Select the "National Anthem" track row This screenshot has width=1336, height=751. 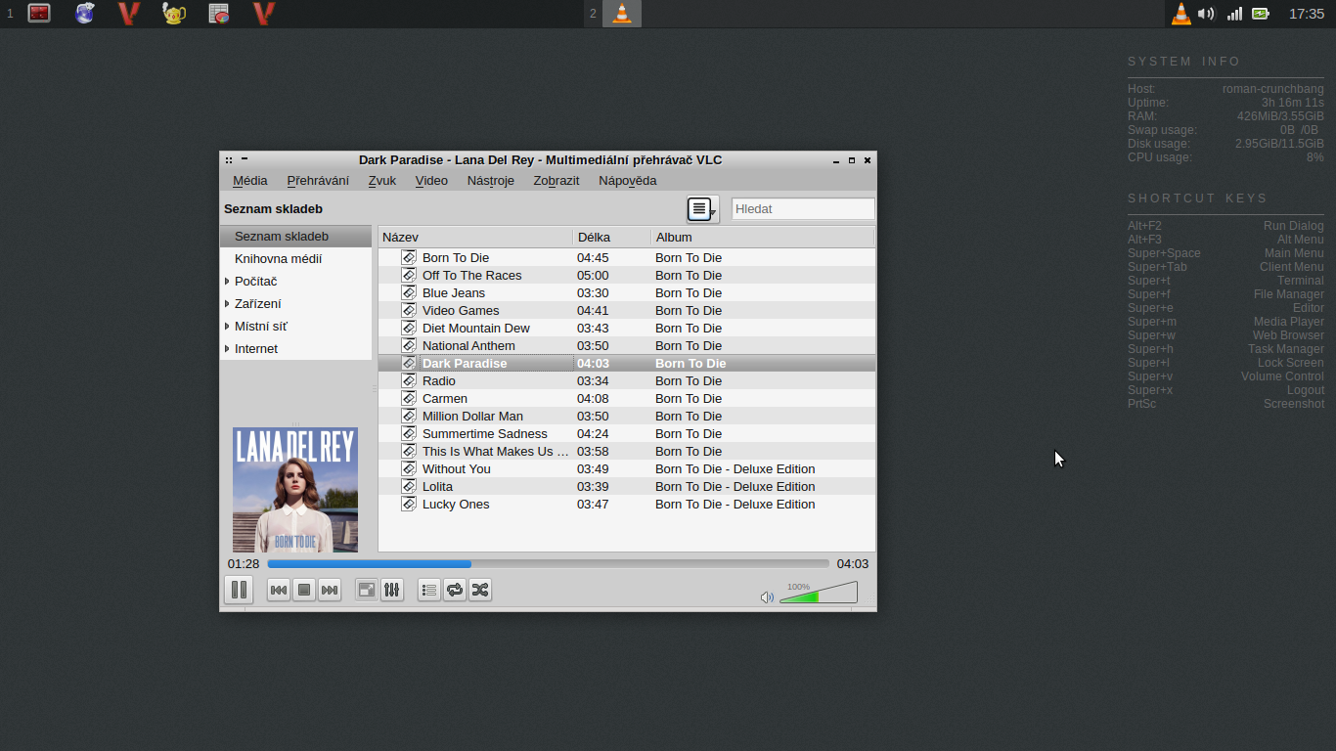(x=627, y=346)
